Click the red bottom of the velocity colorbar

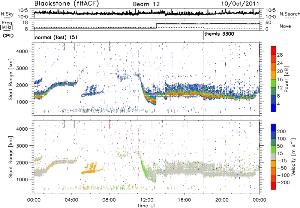[273, 186]
